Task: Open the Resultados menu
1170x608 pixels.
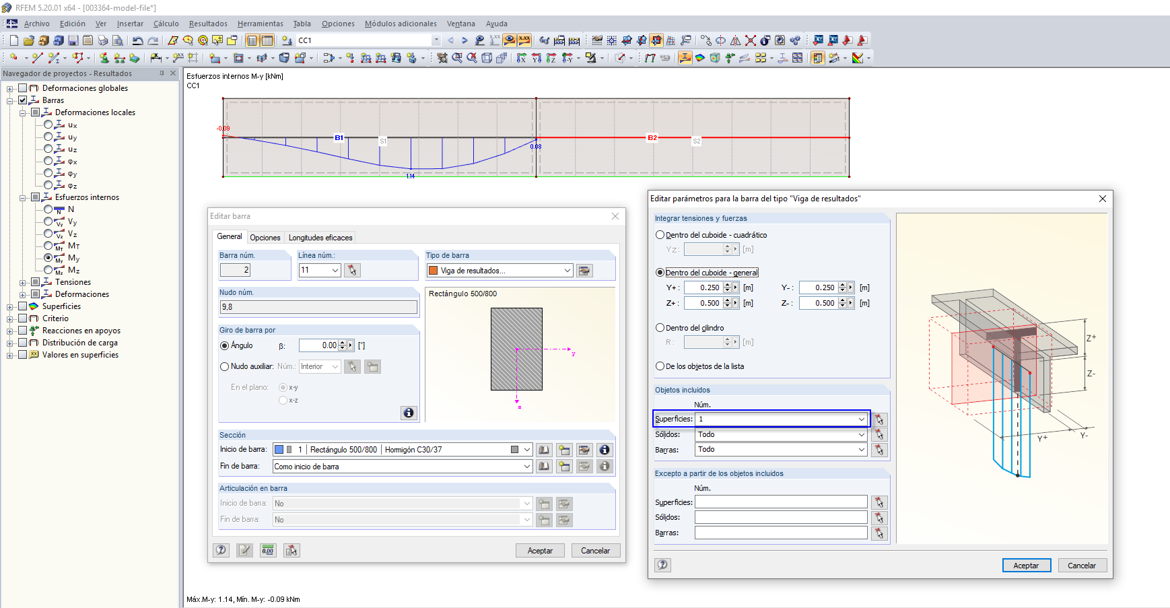Action: point(208,24)
